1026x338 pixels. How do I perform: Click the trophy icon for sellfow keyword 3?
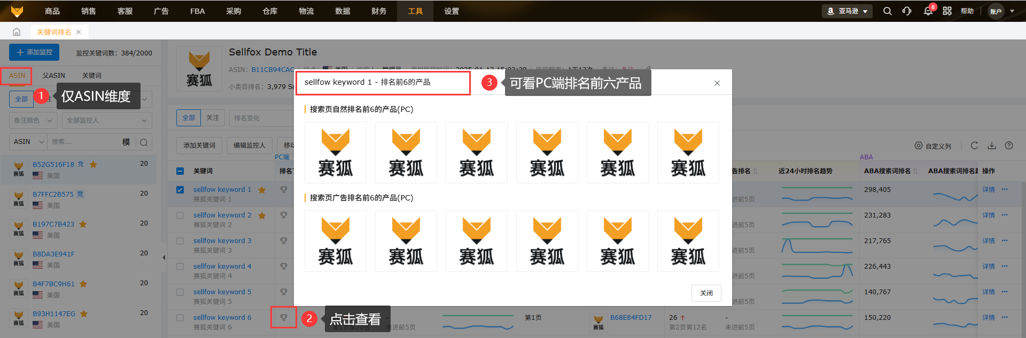[284, 240]
